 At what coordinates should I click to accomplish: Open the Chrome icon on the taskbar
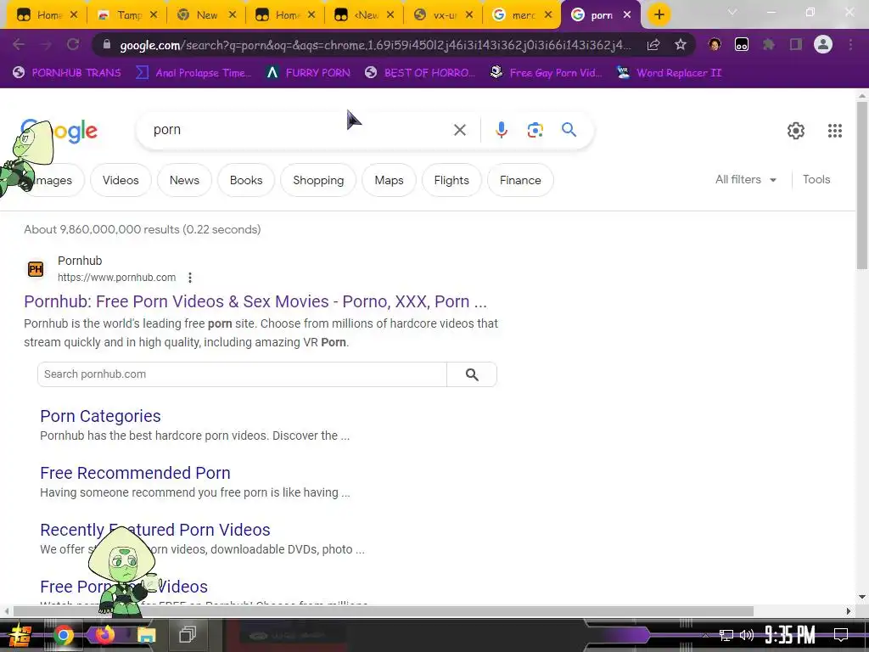pos(63,635)
